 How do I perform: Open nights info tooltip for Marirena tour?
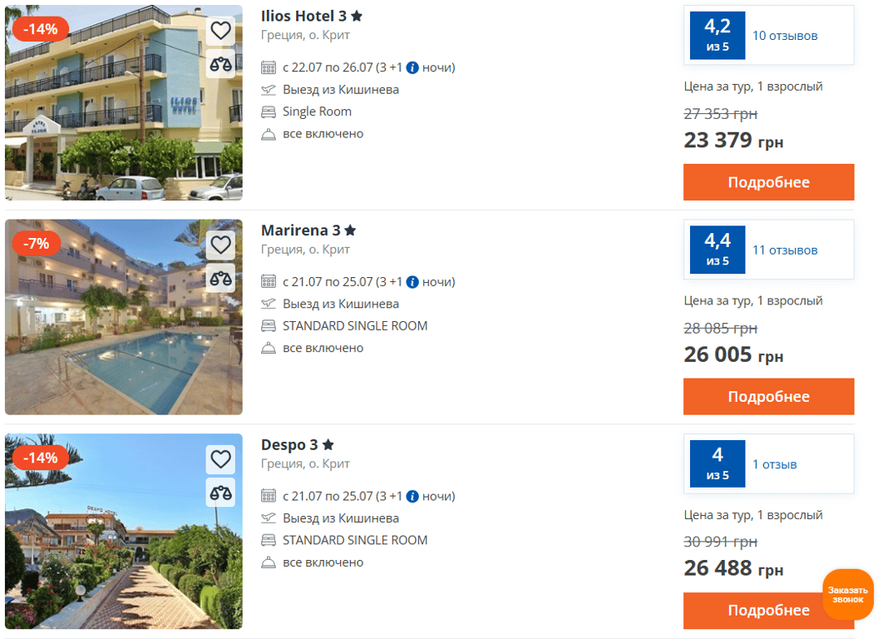[412, 282]
